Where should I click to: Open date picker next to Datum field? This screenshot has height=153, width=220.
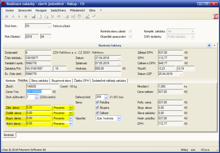[x=119, y=58]
